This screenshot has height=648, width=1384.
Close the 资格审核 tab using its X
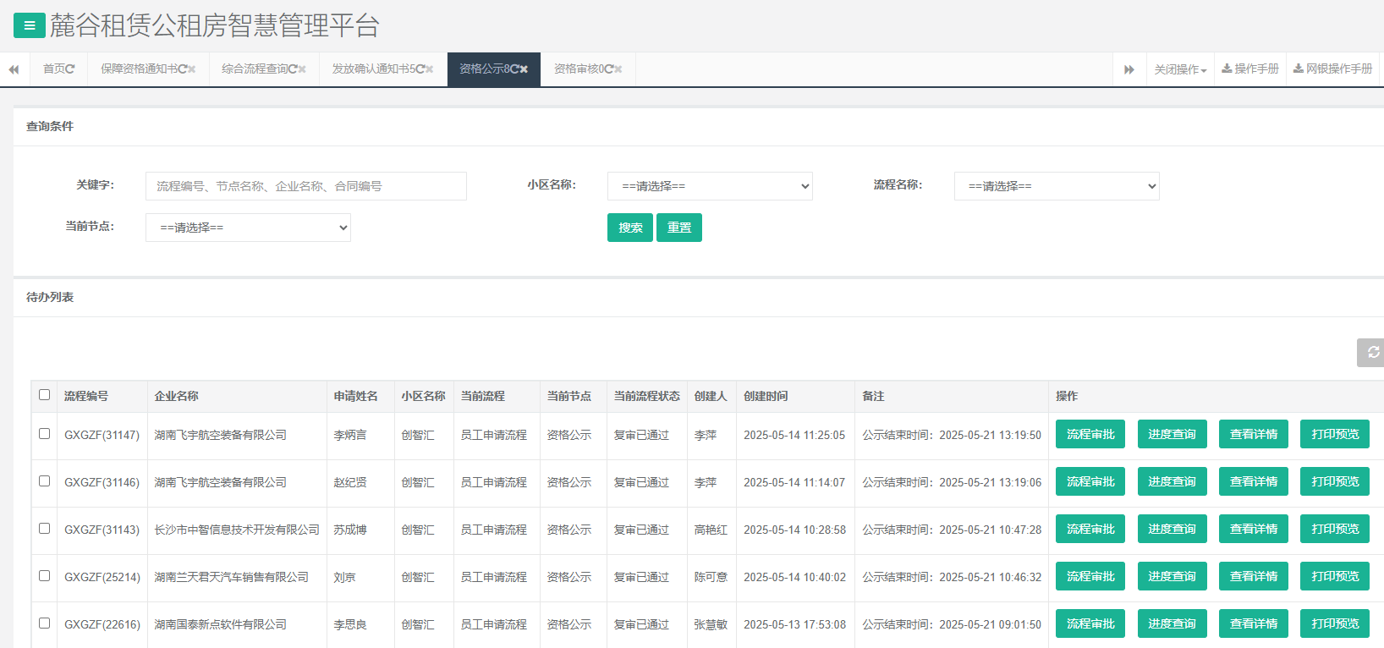tap(618, 69)
